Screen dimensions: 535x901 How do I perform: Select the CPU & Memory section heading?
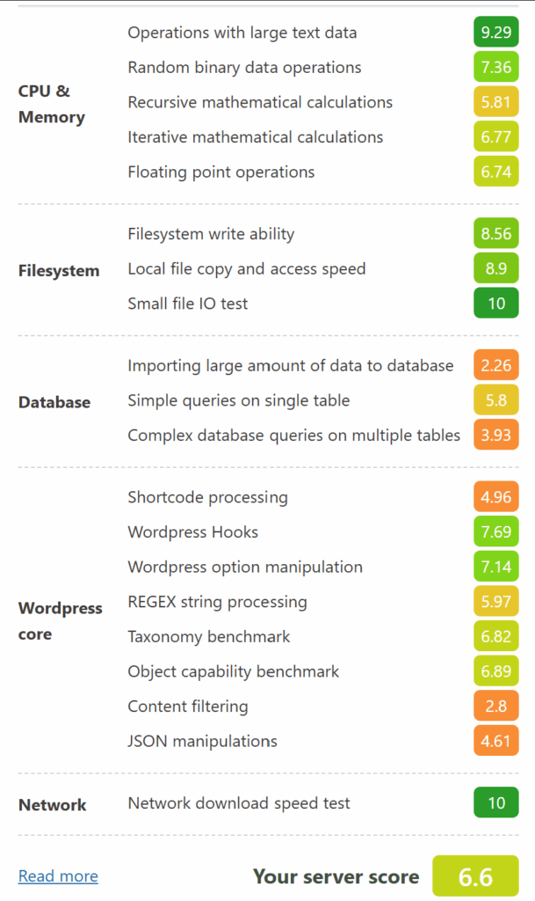tap(52, 104)
